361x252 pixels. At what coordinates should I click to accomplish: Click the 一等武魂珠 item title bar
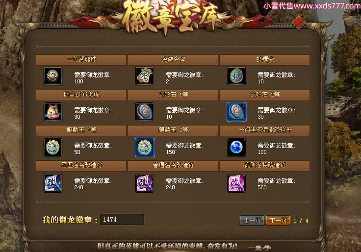tap(81, 60)
